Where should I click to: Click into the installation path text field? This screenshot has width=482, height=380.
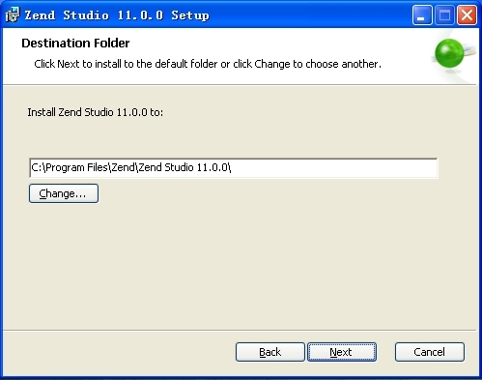tap(234, 167)
